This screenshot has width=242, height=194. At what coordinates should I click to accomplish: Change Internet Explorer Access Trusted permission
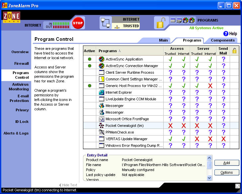click(x=170, y=92)
